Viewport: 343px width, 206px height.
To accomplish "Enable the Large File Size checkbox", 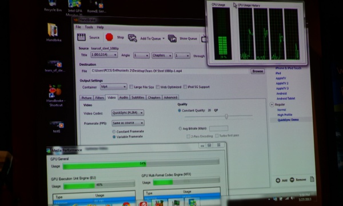I will [131, 86].
